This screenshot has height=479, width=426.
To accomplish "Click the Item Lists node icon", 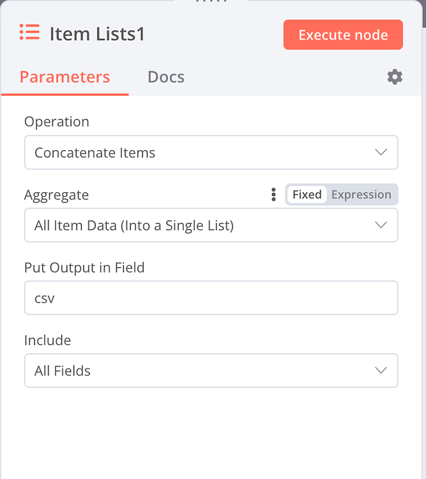I will pyautogui.click(x=29, y=33).
